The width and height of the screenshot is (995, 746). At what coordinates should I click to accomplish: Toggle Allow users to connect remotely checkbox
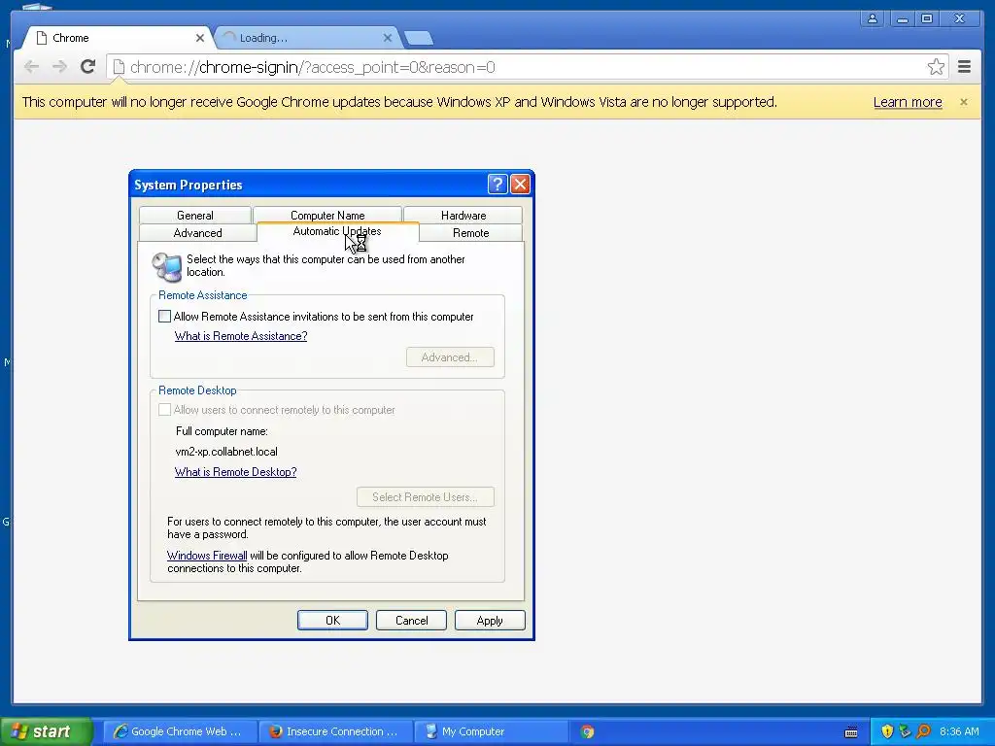164,410
